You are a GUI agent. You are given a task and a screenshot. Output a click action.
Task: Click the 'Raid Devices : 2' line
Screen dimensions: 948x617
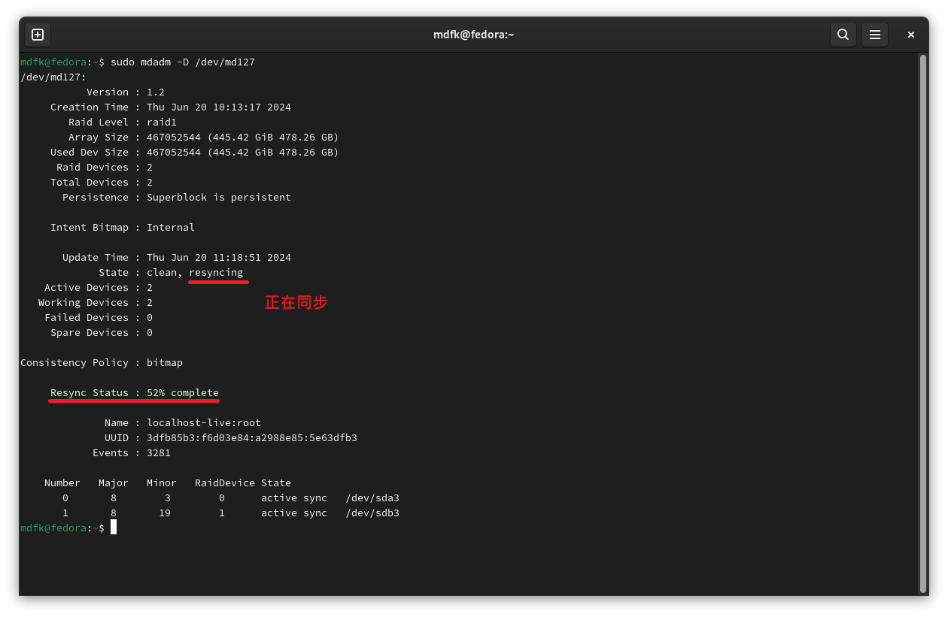tap(105, 167)
